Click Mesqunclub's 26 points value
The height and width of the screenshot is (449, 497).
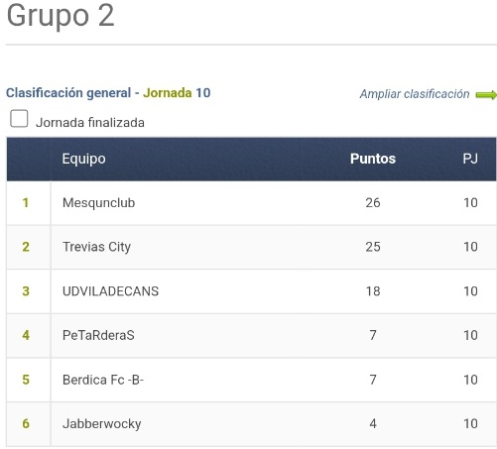pos(373,203)
